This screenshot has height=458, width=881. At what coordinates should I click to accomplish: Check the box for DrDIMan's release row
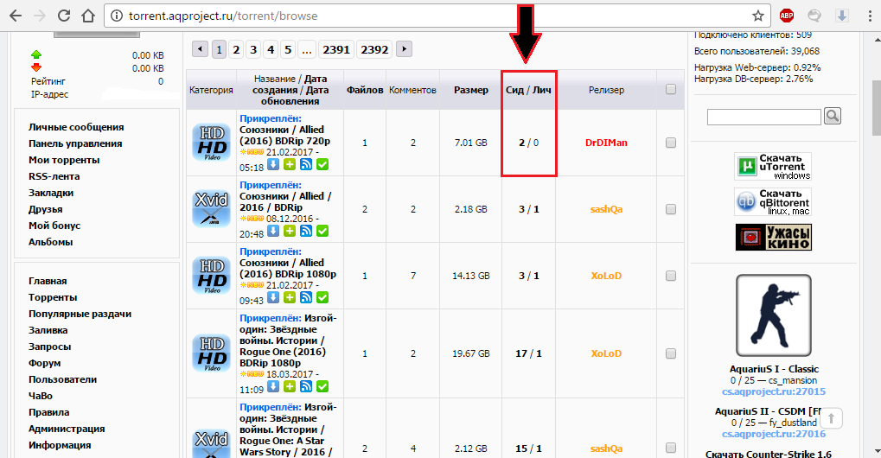670,143
